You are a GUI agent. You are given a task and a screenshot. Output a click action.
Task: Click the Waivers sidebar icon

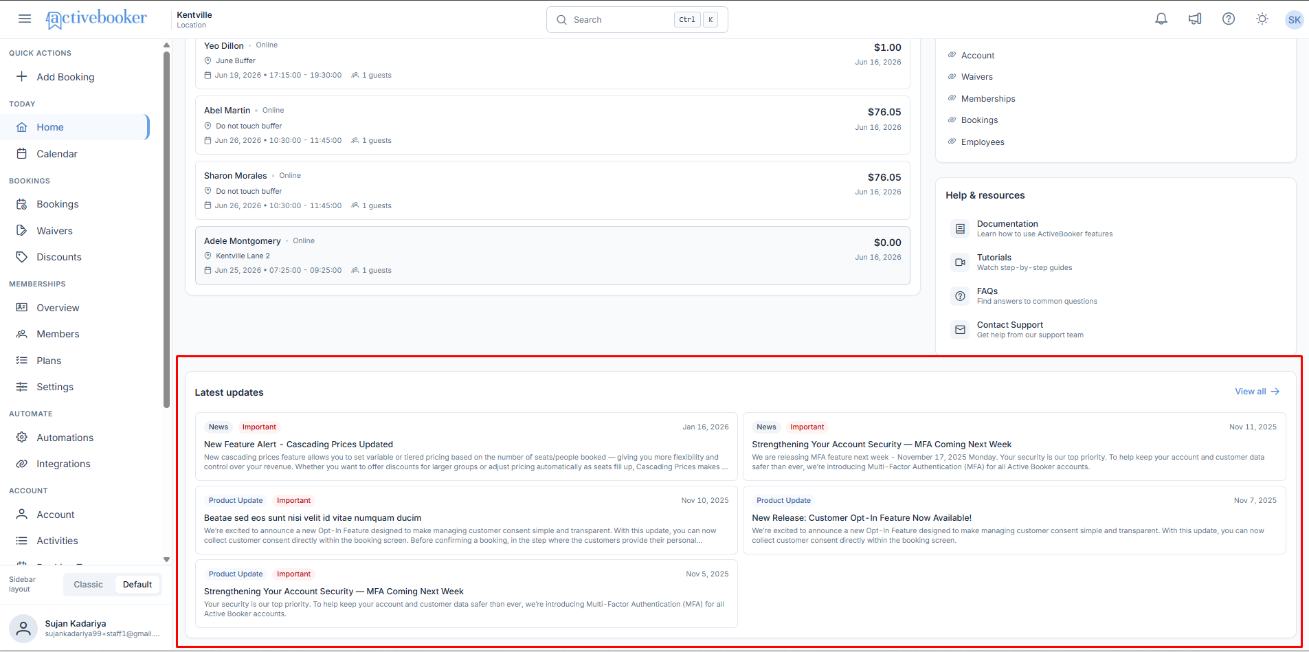pos(22,231)
